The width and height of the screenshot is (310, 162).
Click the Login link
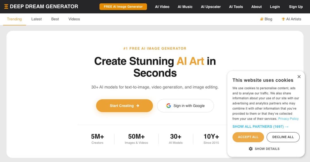pyautogui.click(x=275, y=7)
